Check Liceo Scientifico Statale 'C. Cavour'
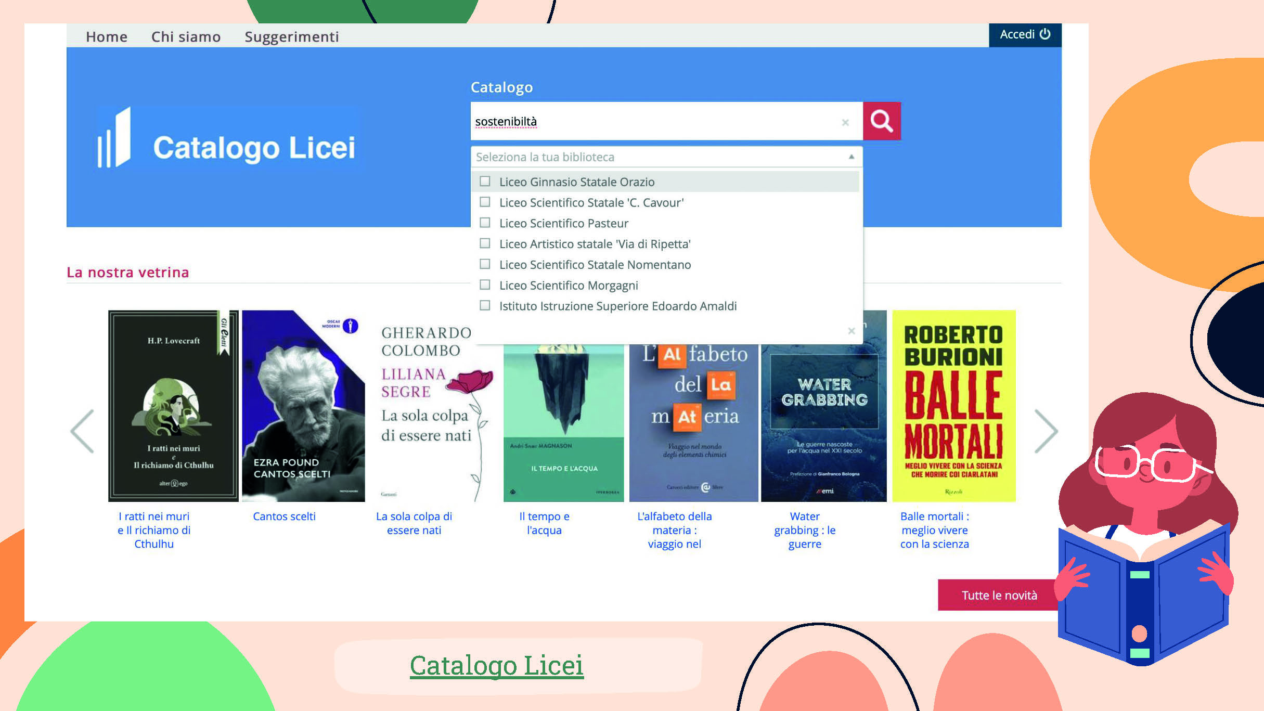This screenshot has height=711, width=1264. pyautogui.click(x=485, y=202)
